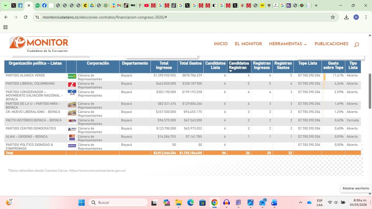The height and width of the screenshot is (209, 372).
Task: Bookmark this page with the star icon
Action: tap(333, 17)
